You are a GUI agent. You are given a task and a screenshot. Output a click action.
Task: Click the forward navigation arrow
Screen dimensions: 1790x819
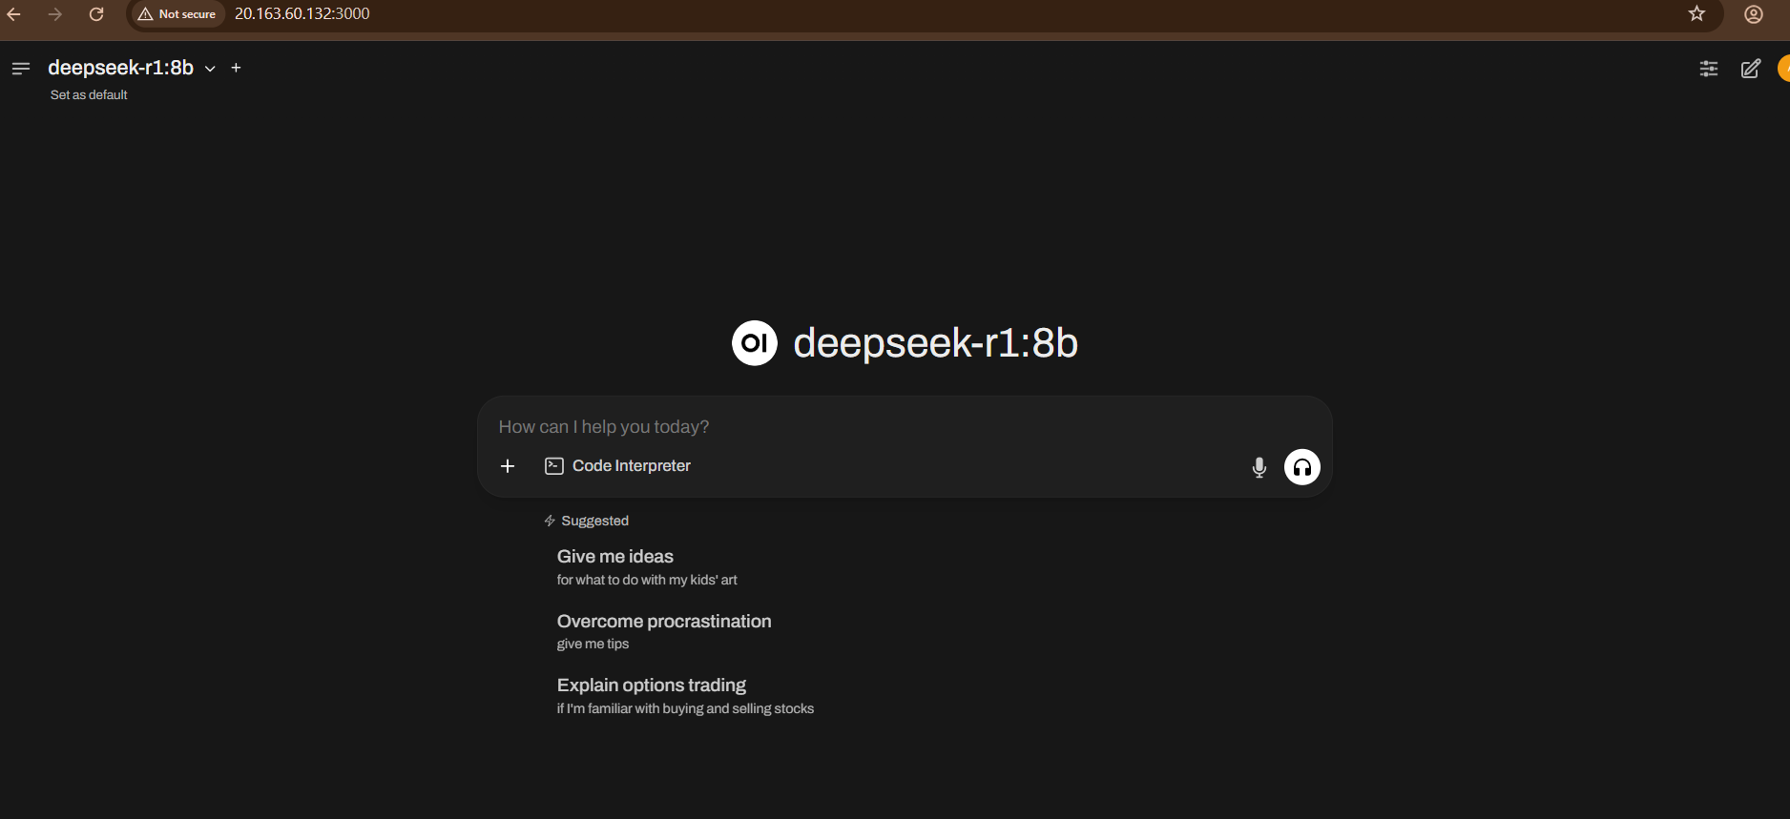pyautogui.click(x=55, y=14)
